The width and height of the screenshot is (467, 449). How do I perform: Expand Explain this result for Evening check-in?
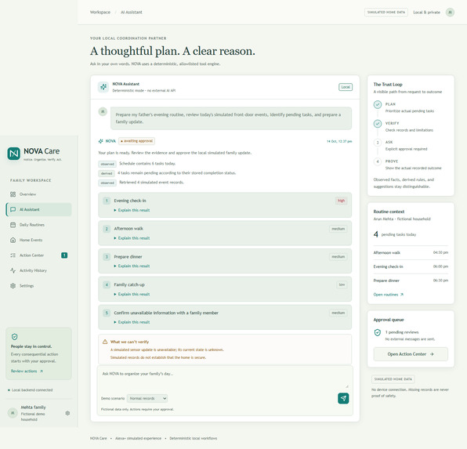click(x=132, y=210)
